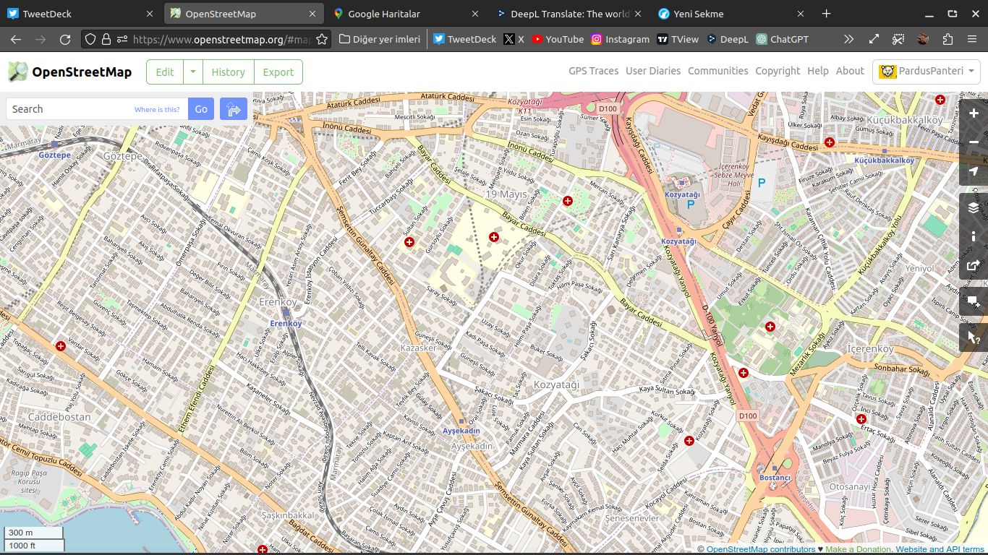Click the 'Where is this?' link
The image size is (988, 555).
pyautogui.click(x=157, y=110)
